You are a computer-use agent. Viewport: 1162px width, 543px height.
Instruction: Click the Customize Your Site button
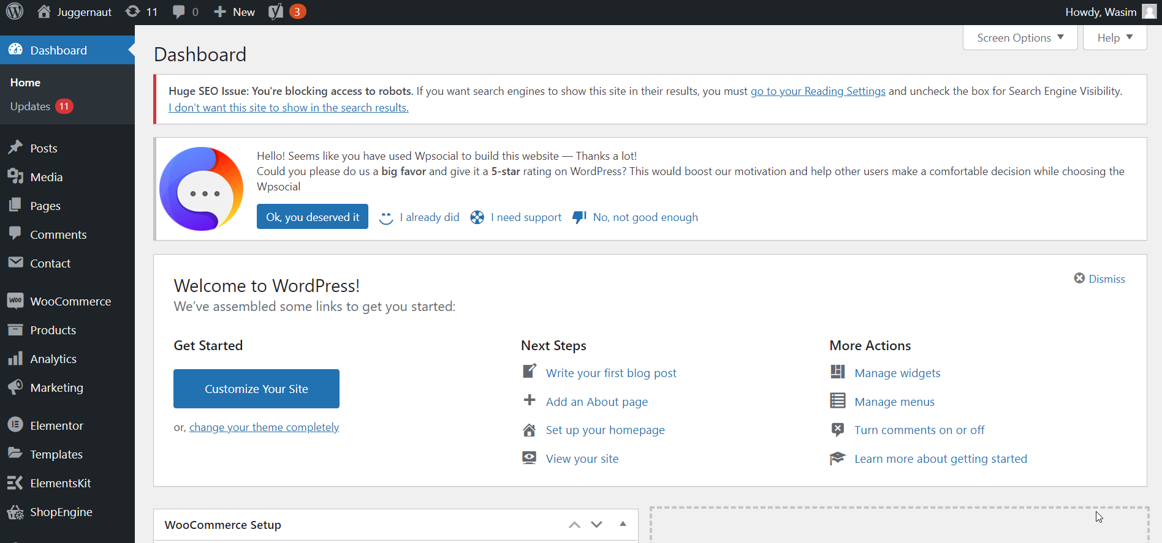click(256, 389)
